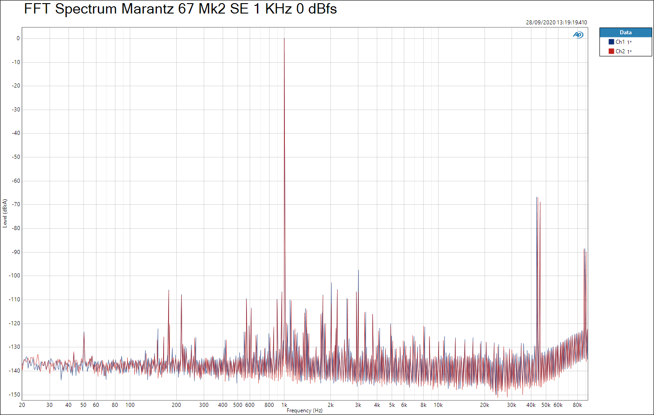Click the 2 kHz harmonic peak top
654x415 pixels.
pos(331,283)
